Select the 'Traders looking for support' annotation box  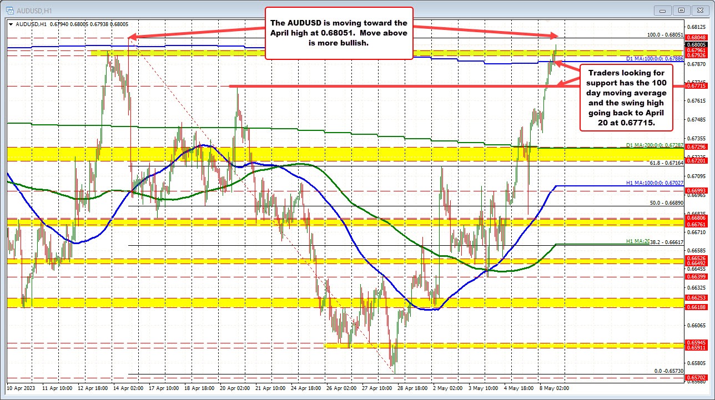point(627,98)
